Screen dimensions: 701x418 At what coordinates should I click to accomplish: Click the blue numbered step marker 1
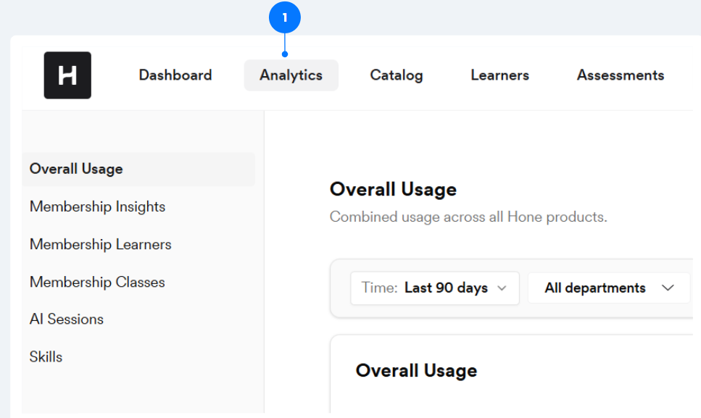285,17
